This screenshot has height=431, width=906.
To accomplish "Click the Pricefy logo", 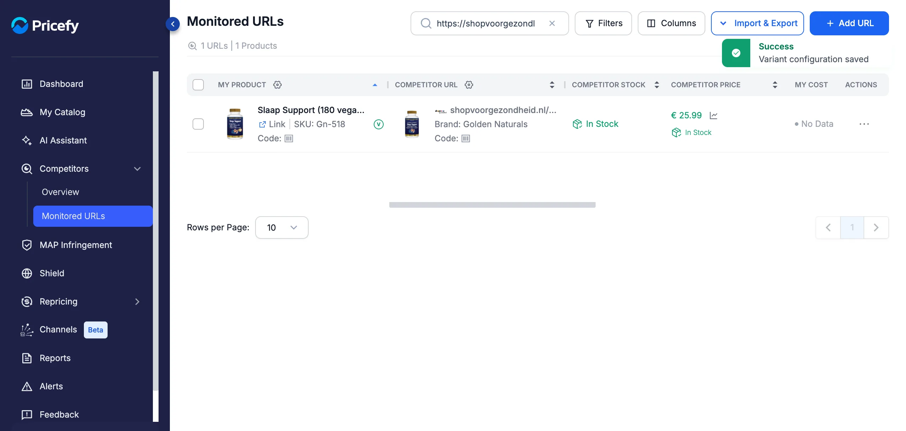I will point(45,25).
